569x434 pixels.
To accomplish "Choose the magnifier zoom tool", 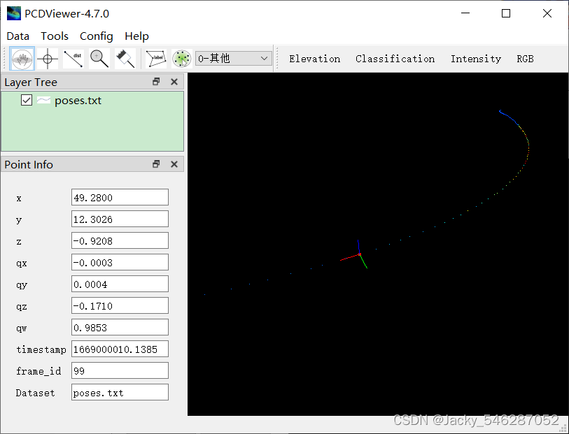I will [x=99, y=58].
